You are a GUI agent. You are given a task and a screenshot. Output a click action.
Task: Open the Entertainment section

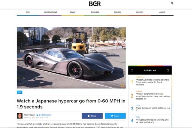[50, 12]
